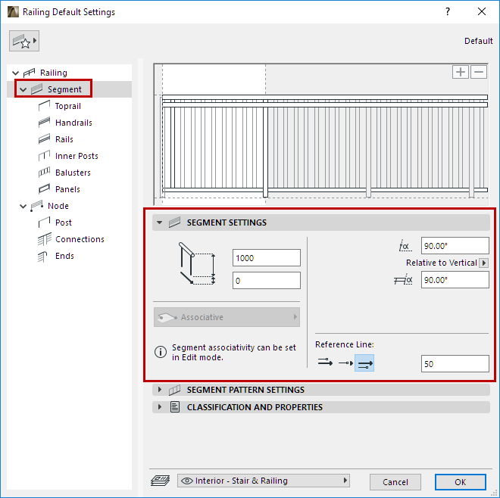Viewport: 500px width, 498px height.
Task: Click the reference line offset field 50
Action: click(455, 363)
